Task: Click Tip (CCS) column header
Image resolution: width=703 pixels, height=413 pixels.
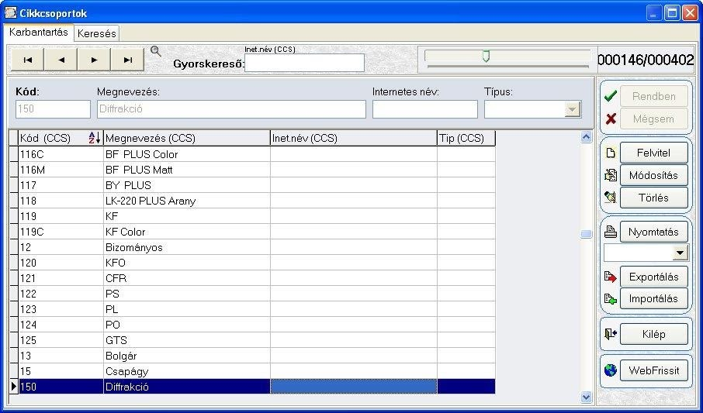Action: 466,138
